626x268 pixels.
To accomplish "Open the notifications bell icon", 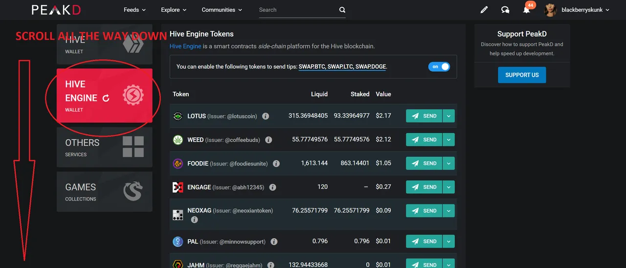I will coord(526,10).
